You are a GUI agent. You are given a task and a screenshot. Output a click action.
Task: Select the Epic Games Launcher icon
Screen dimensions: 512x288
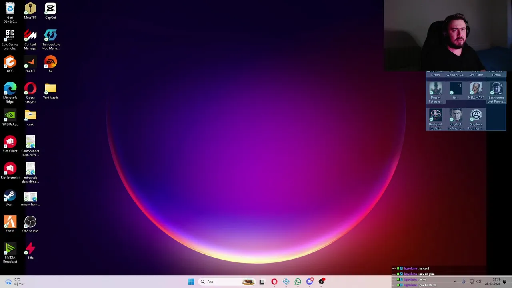10,39
